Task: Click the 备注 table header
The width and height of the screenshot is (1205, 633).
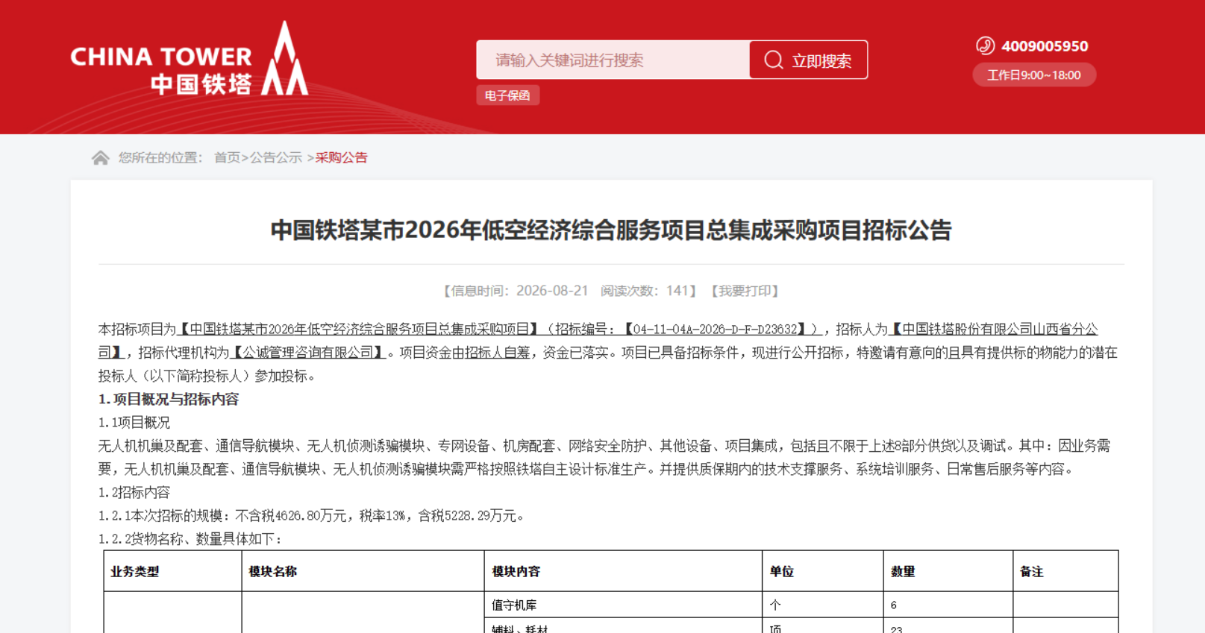Action: pyautogui.click(x=1032, y=572)
